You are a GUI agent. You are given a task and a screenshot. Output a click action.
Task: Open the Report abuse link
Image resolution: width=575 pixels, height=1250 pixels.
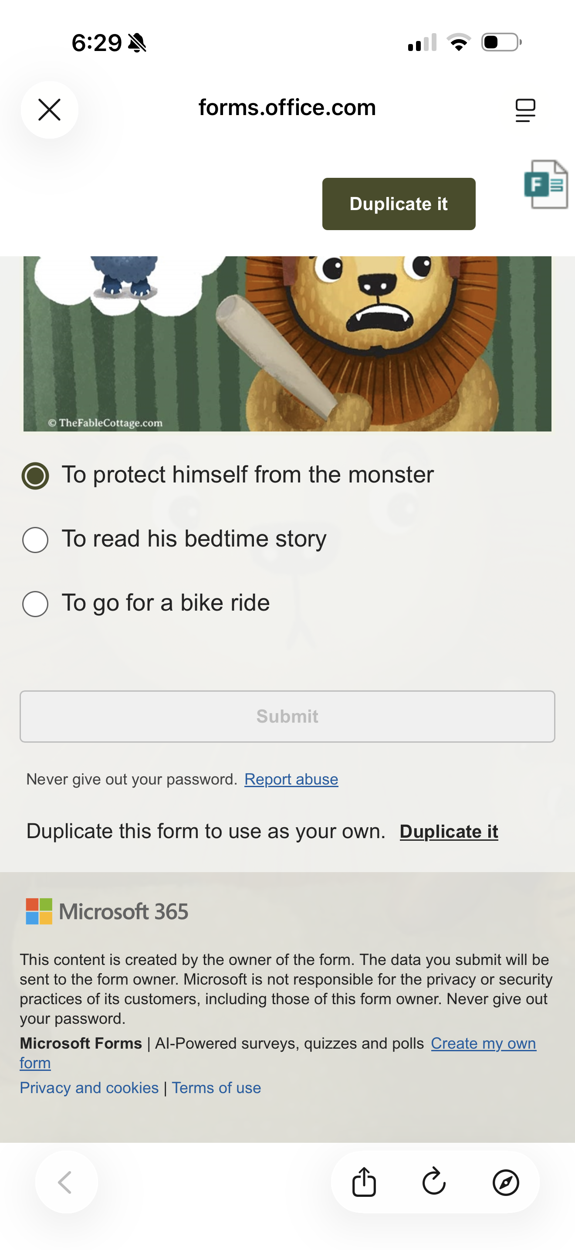click(x=291, y=779)
